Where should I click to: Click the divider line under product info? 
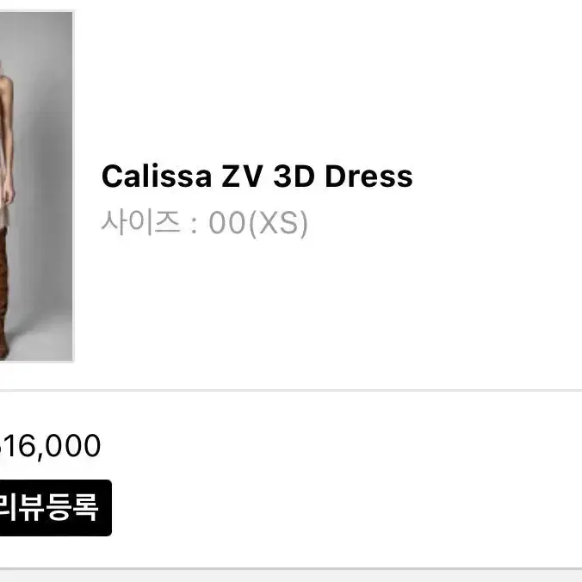[x=291, y=391]
